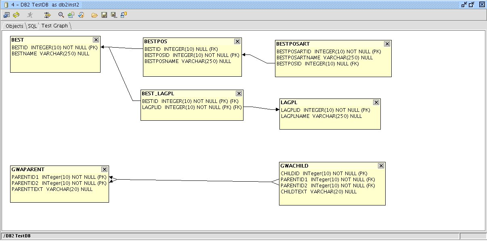Viewport: 487px width, 241px height.
Task: Close the GWAPARENT table box
Action: 104,169
